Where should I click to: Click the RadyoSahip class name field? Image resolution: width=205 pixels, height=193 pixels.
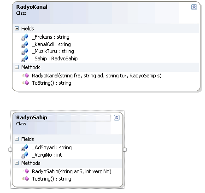pyautogui.click(x=63, y=118)
